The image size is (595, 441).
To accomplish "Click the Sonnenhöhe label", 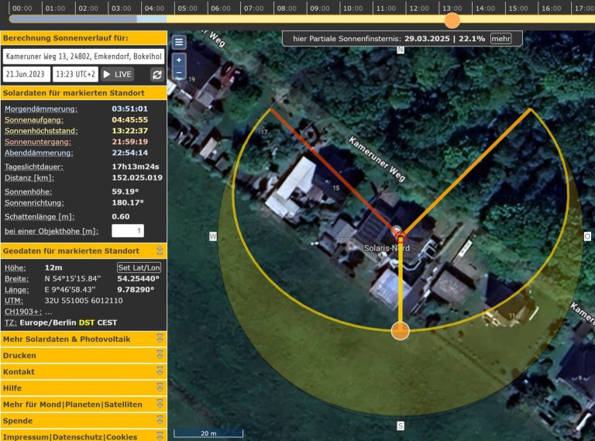I will [28, 191].
